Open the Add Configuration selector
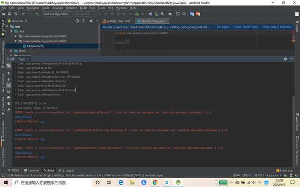Screen dimensions: 300x187 pos(57,14)
